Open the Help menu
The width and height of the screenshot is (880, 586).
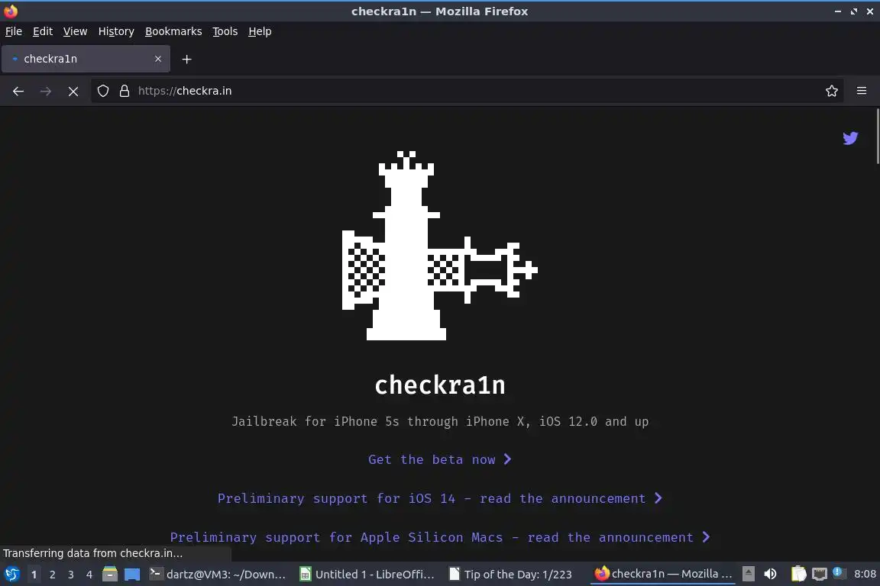[x=260, y=31]
